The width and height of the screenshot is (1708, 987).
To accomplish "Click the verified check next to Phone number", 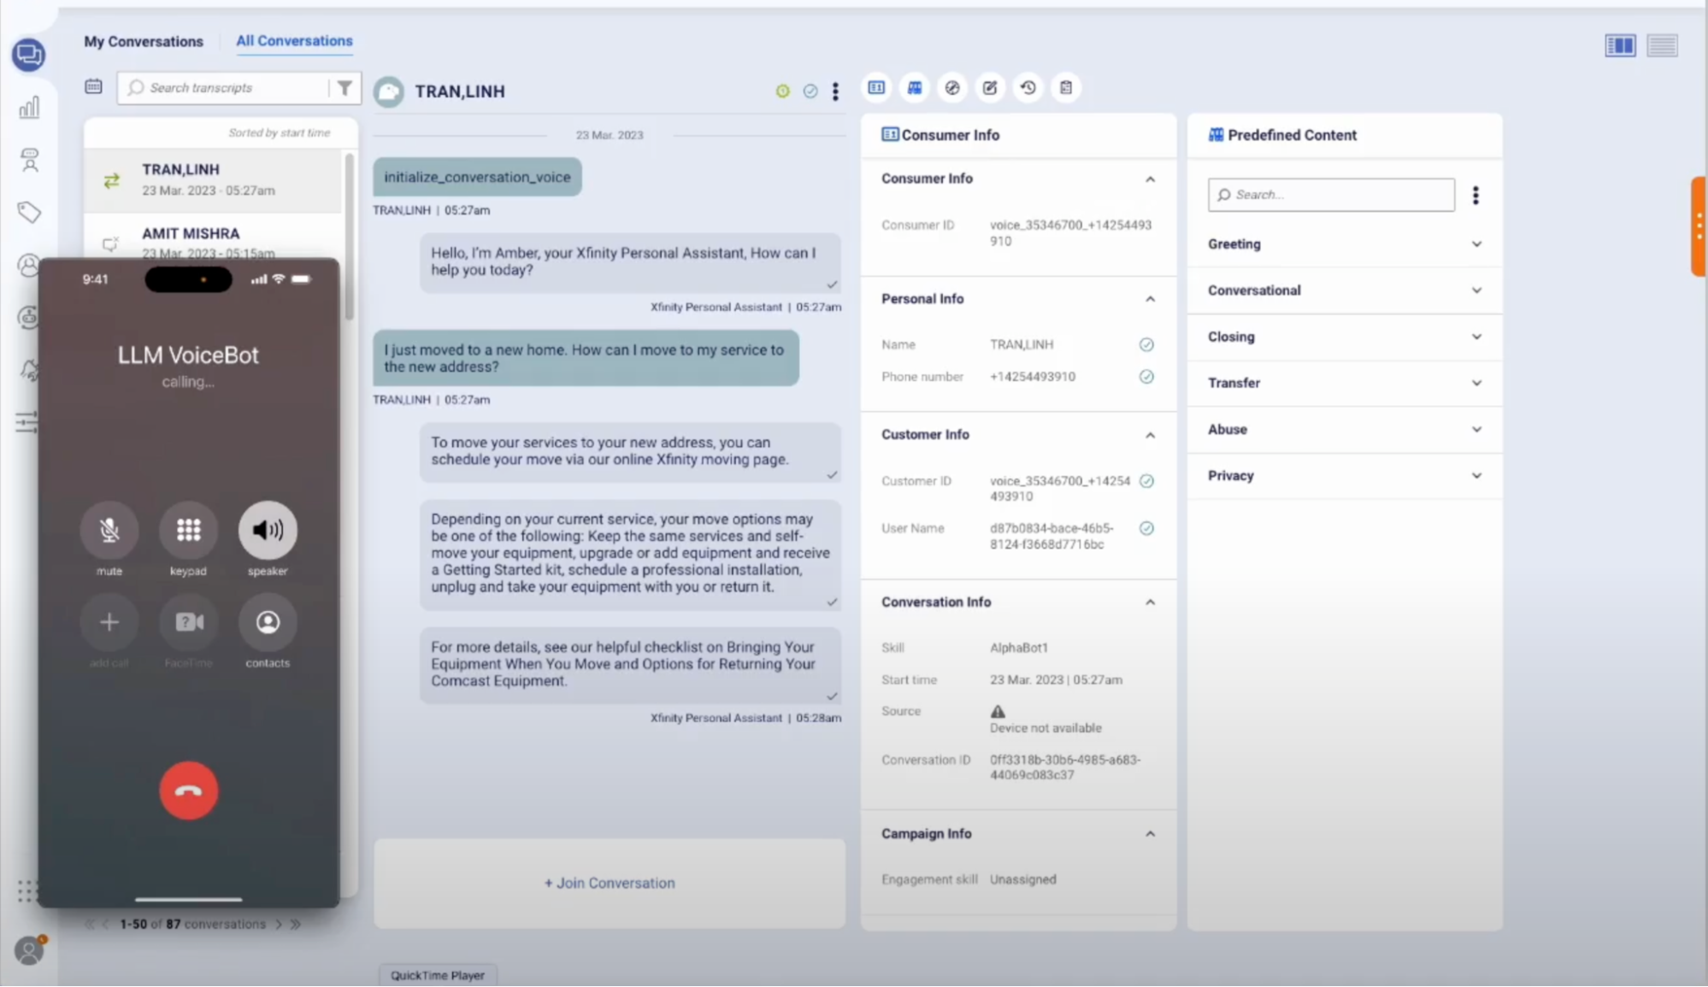I will (x=1146, y=377).
